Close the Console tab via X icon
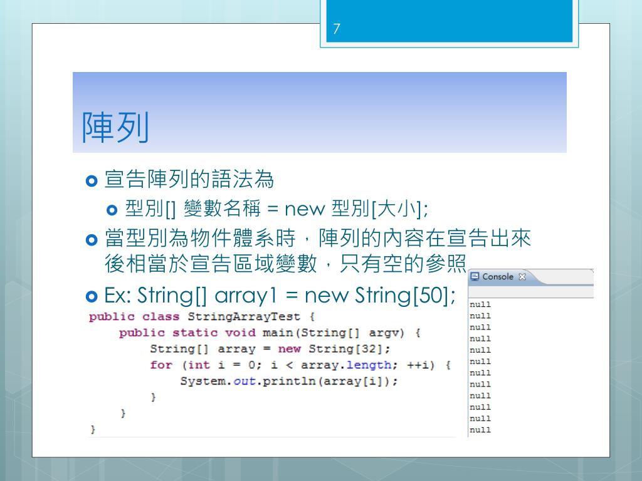This screenshot has width=642, height=481. pyautogui.click(x=522, y=277)
